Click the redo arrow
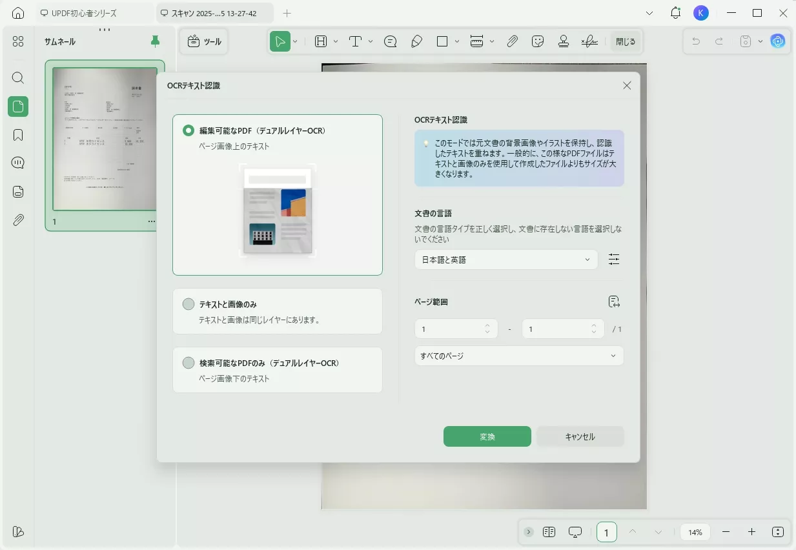796x550 pixels. [x=719, y=41]
